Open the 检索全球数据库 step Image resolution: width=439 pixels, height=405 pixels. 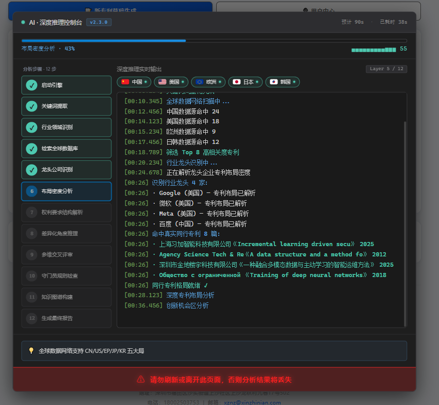(67, 149)
